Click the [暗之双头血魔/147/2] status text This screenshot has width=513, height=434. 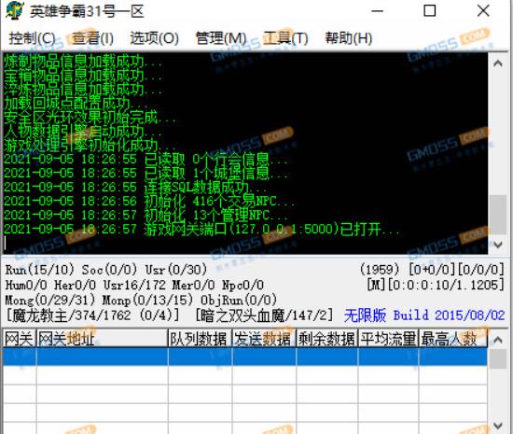click(x=264, y=315)
